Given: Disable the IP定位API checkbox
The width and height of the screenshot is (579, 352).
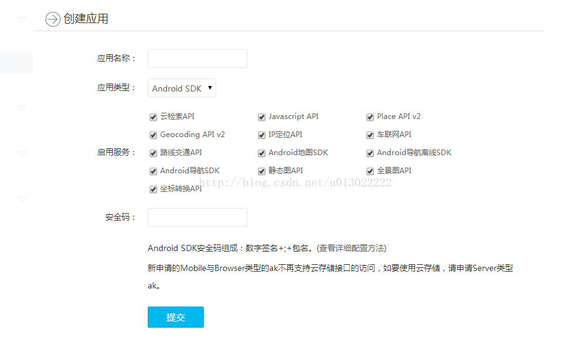Looking at the screenshot, I should click(x=262, y=135).
